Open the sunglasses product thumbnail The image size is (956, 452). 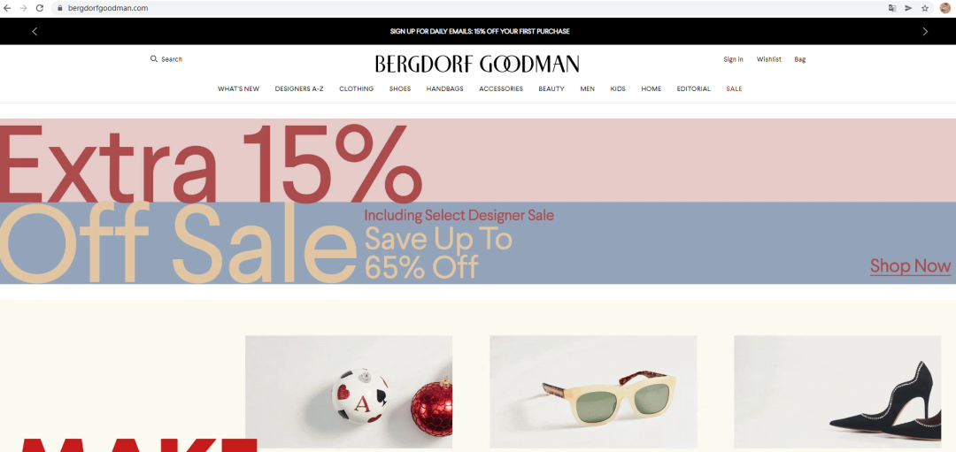[x=593, y=392]
